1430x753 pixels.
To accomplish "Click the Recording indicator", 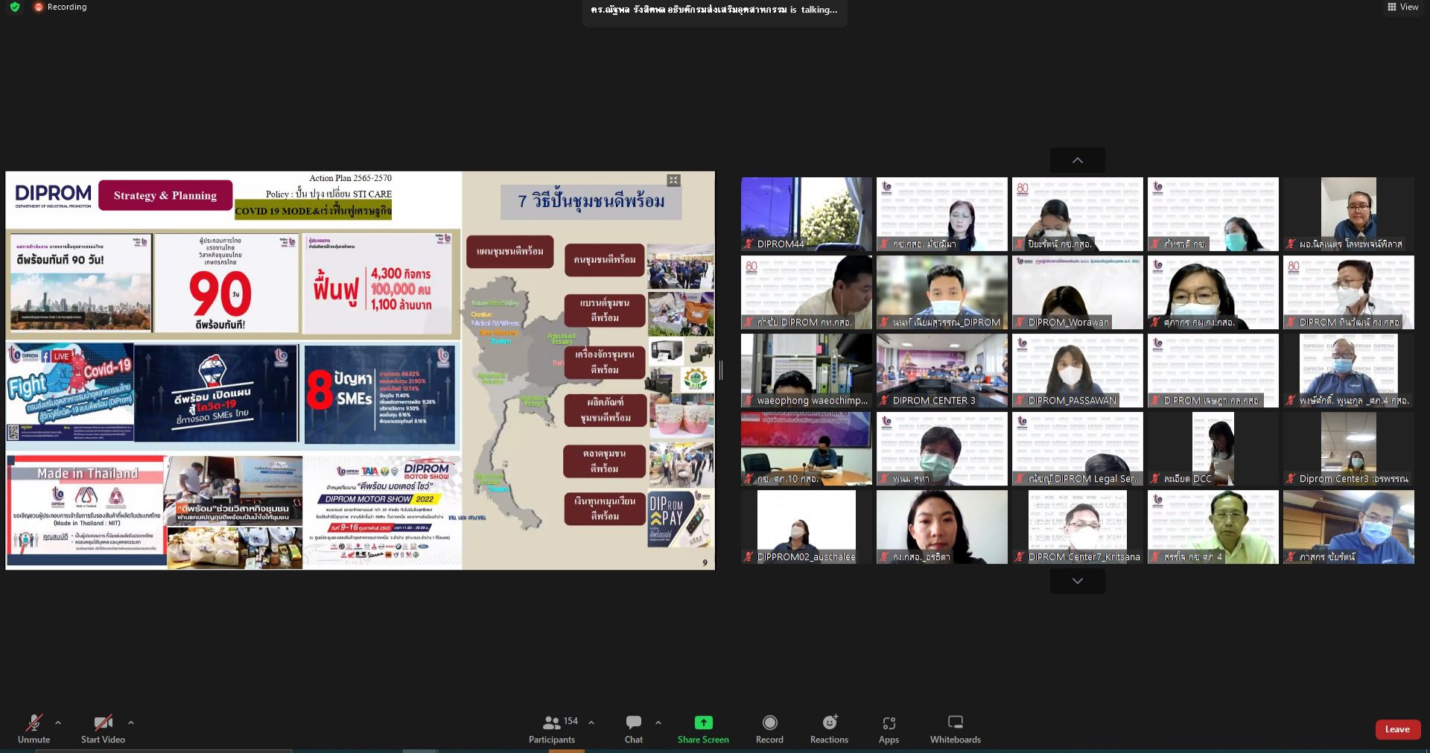I will click(x=60, y=7).
